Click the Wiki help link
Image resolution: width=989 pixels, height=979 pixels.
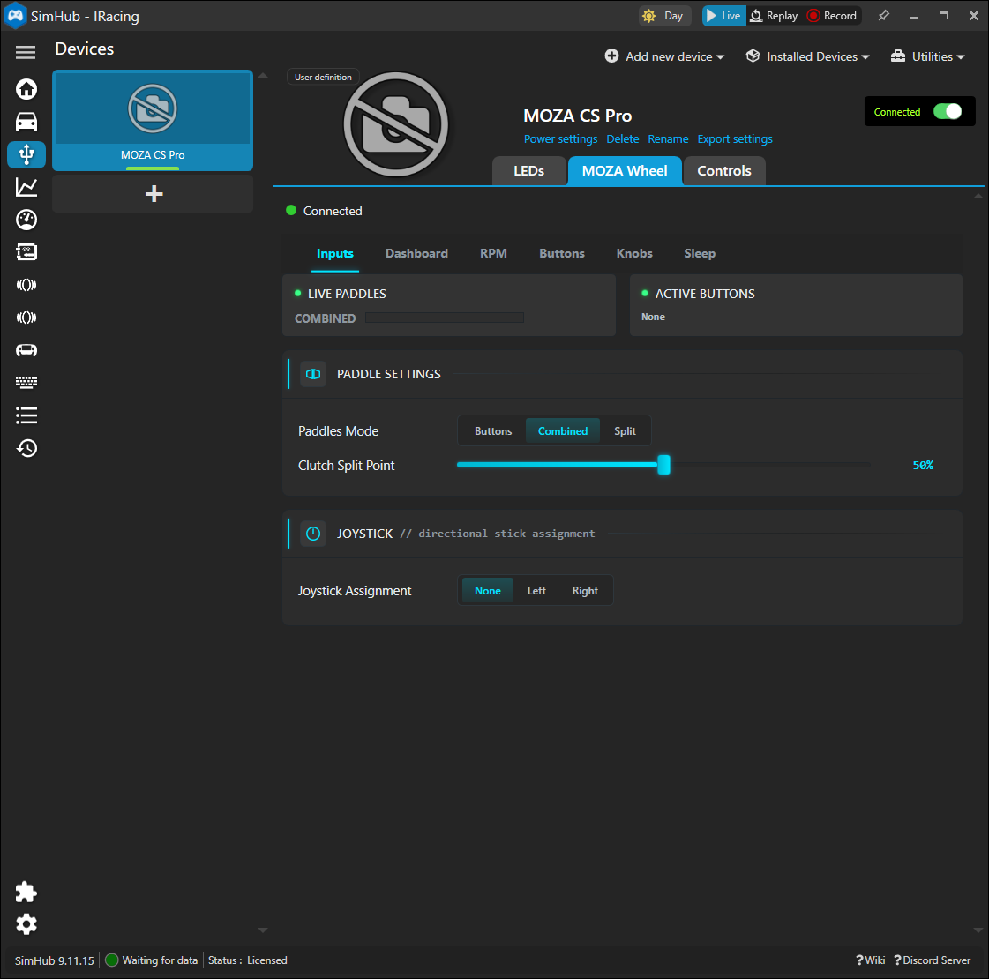(x=871, y=960)
